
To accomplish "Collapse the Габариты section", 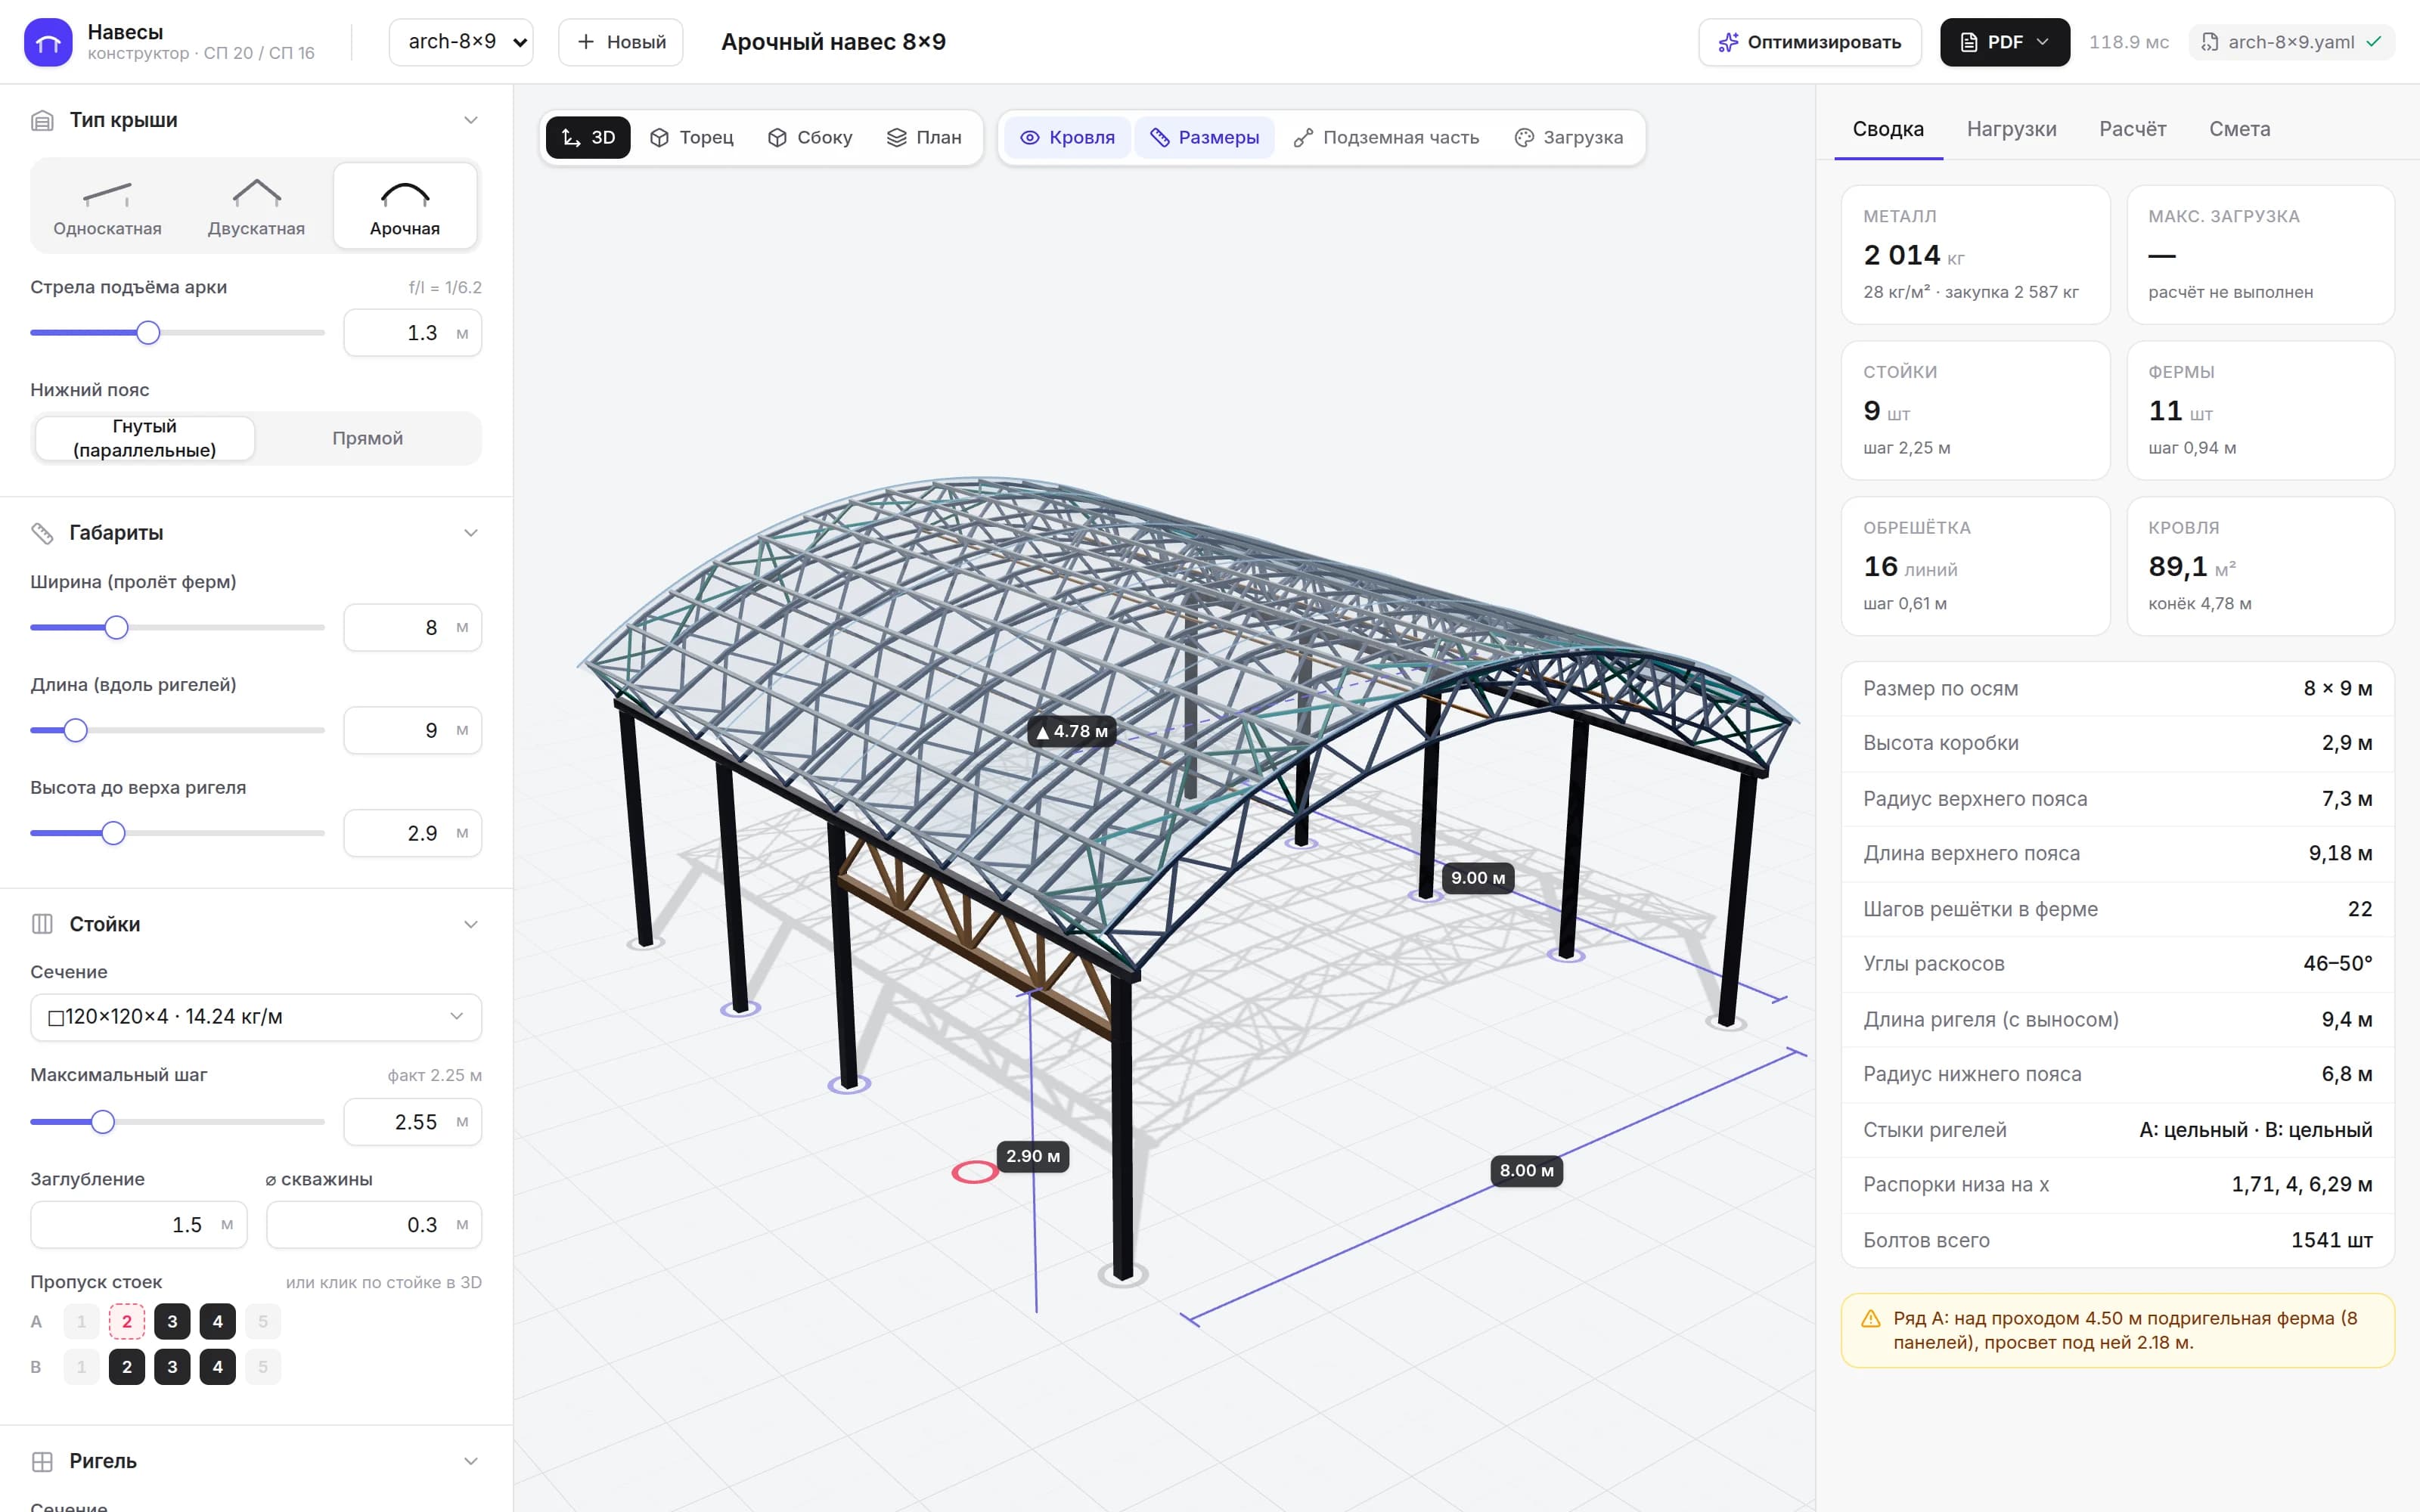I will [x=470, y=533].
